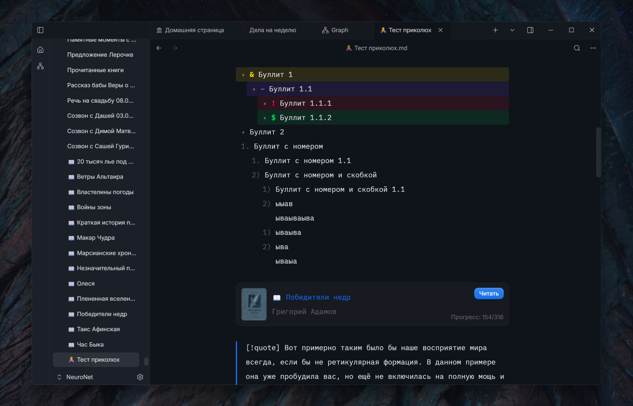Click the editor vertical scrollbar
Viewport: 633px width, 406px height.
coord(598,152)
